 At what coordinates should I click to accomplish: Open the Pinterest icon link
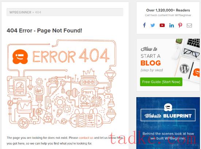tap(180, 25)
